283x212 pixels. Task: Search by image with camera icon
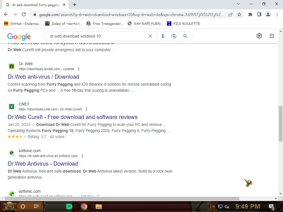point(174,36)
